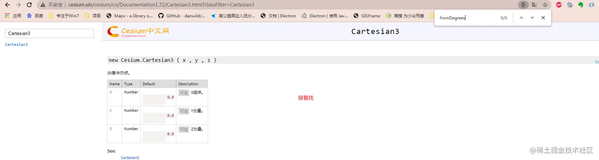Image resolution: width=599 pixels, height=160 pixels.
Task: Click the page search icon in address bar
Action: [524, 5]
